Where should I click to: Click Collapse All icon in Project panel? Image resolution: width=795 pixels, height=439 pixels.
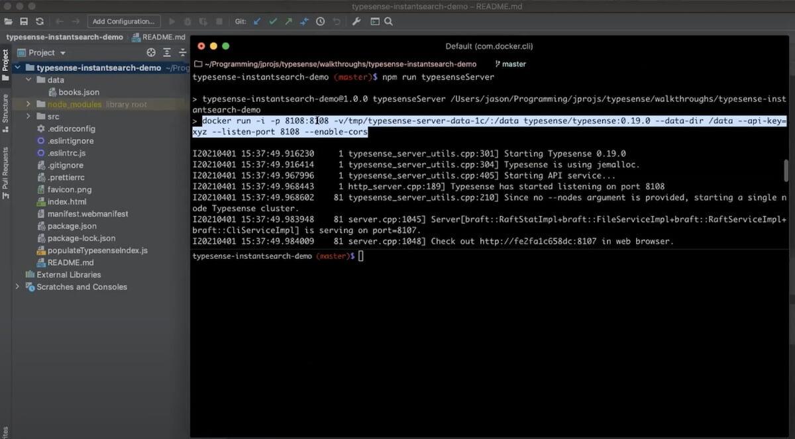182,52
